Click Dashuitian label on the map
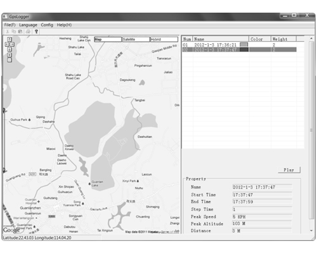 point(145,137)
